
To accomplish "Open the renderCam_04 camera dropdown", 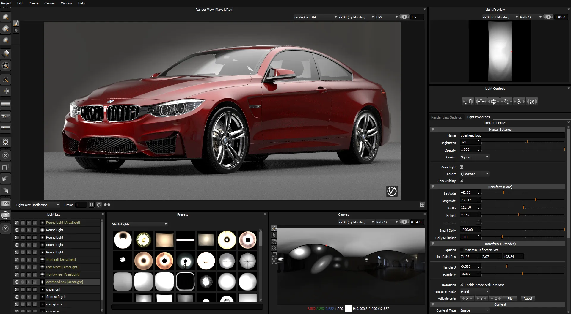I will (315, 17).
